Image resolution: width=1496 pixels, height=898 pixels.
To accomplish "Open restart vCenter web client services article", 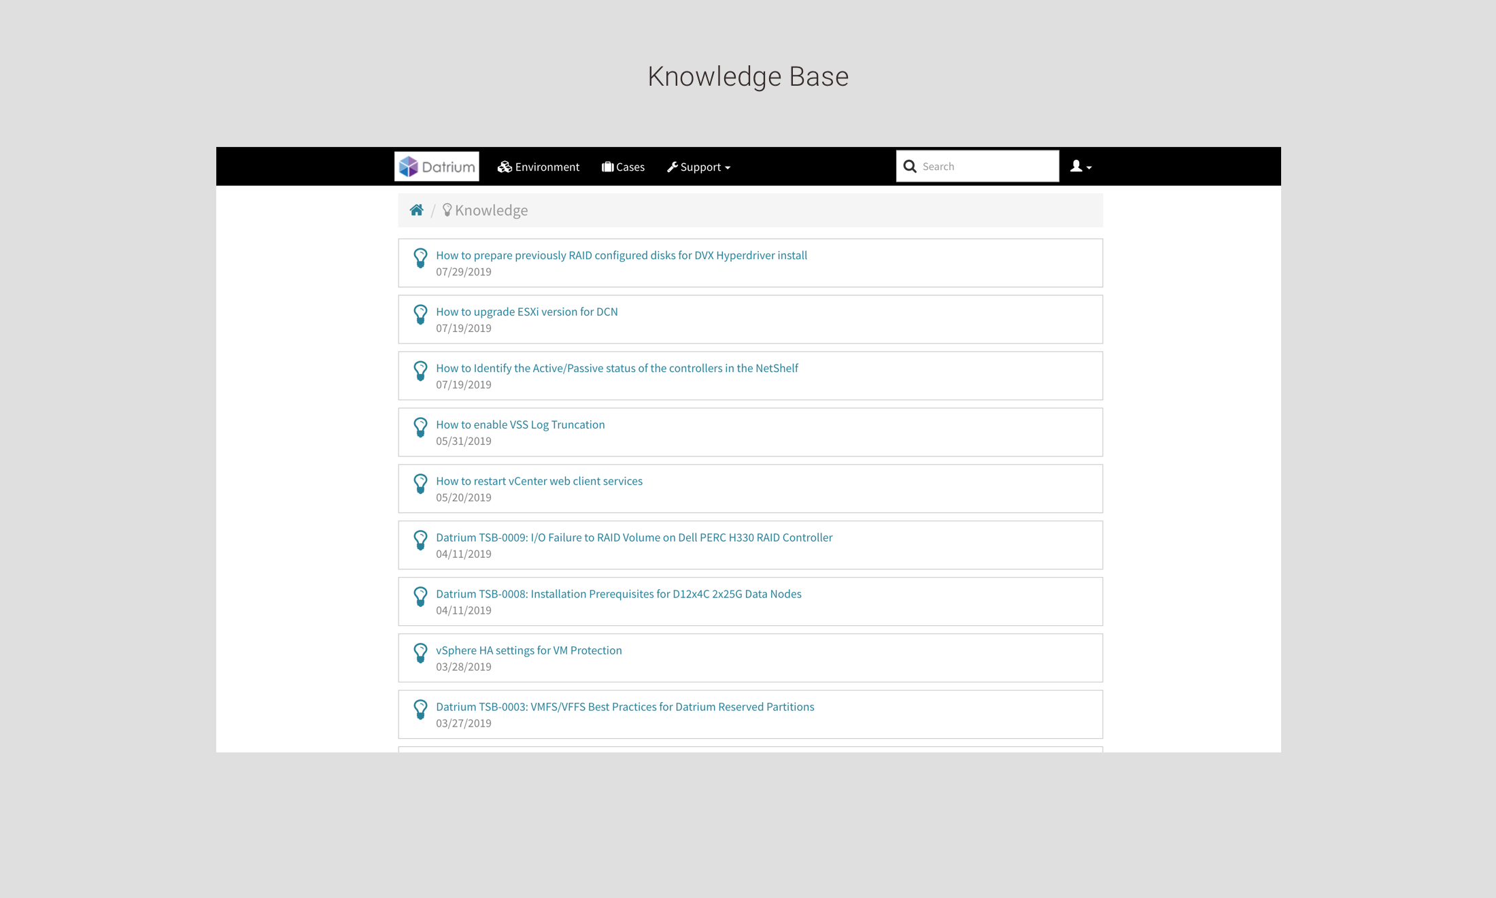I will [x=539, y=481].
